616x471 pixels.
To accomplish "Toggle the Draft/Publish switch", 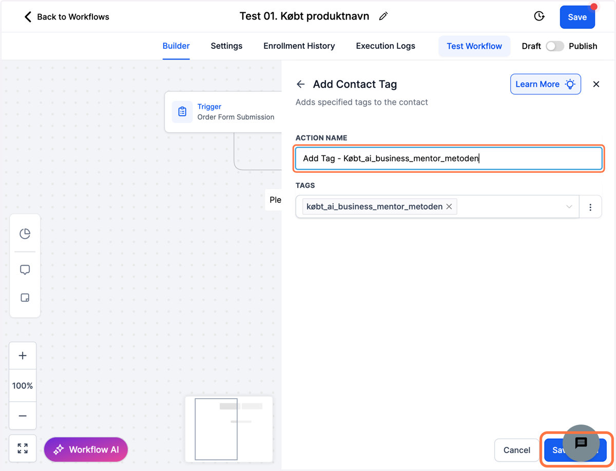I will 555,46.
